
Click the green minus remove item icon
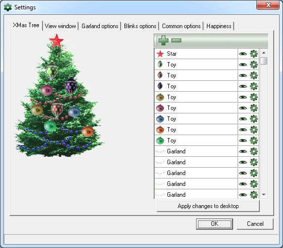[176, 40]
